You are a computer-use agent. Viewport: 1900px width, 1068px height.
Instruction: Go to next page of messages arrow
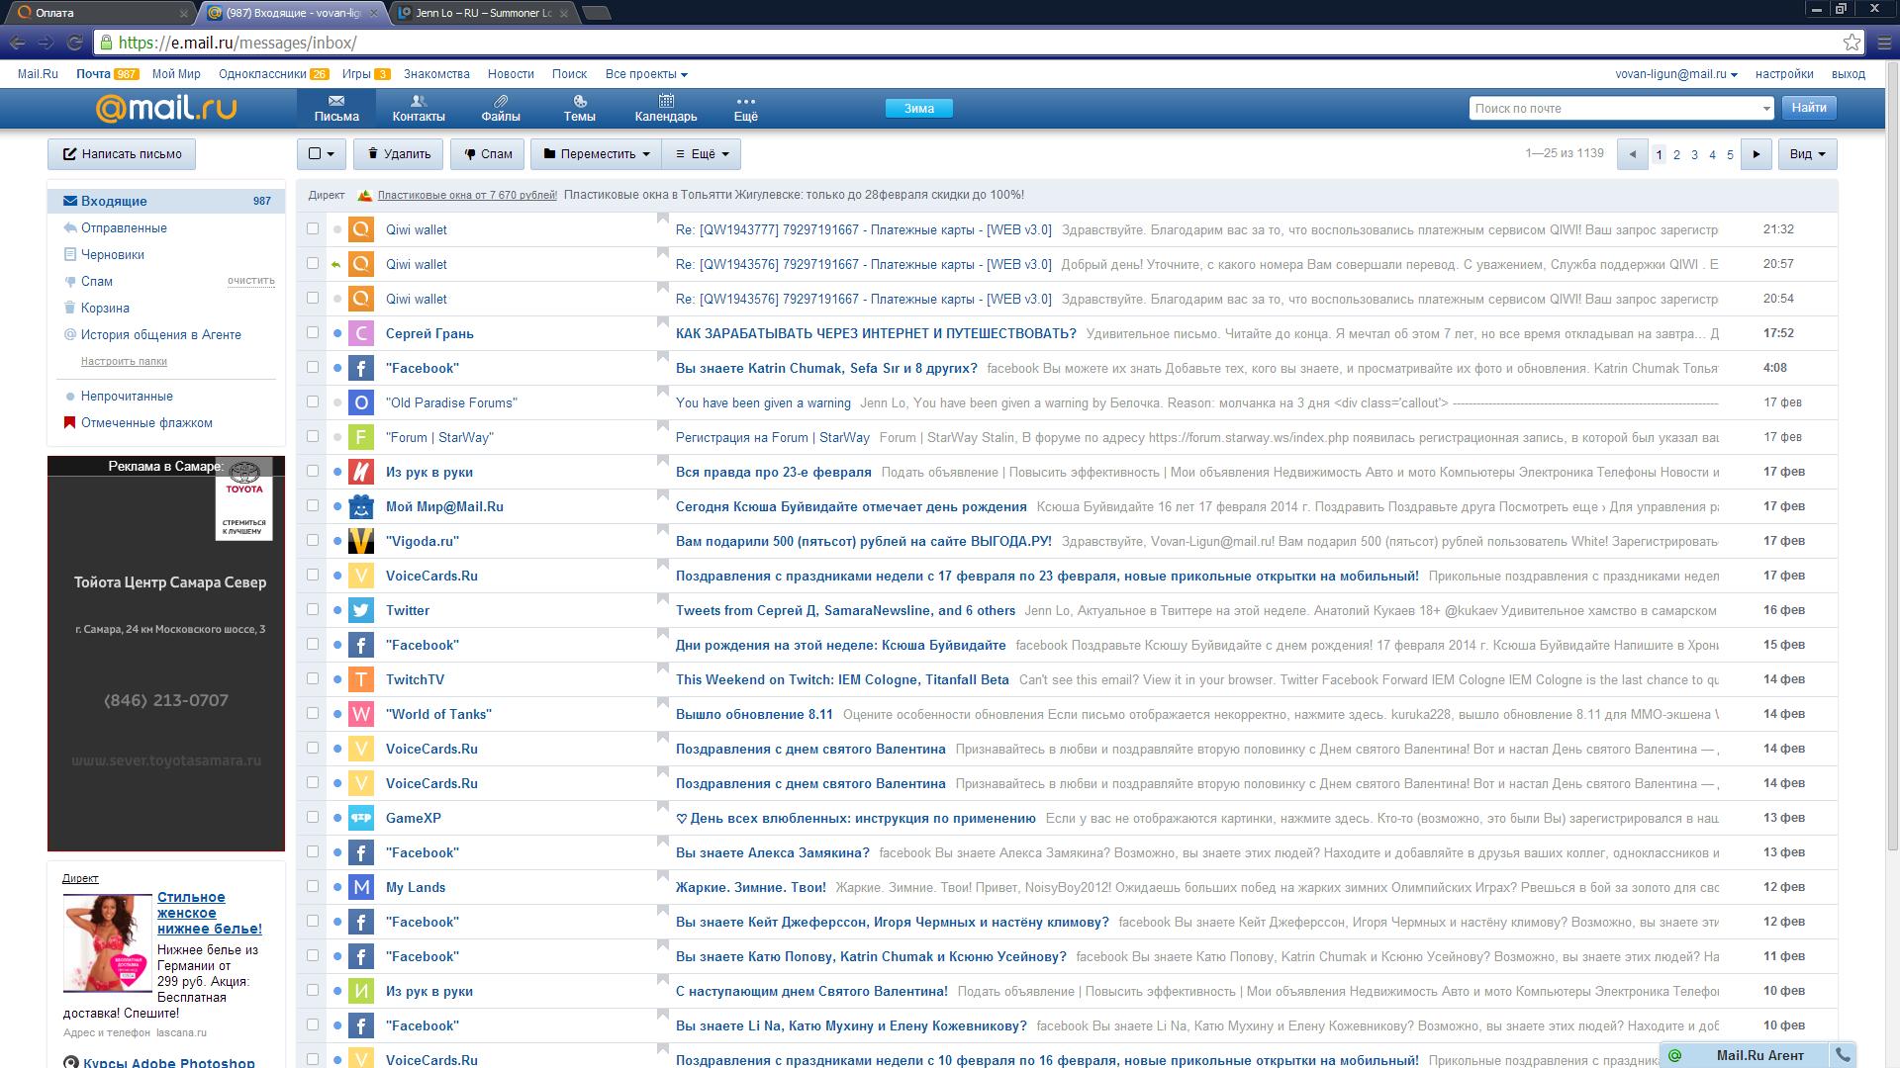[1756, 154]
